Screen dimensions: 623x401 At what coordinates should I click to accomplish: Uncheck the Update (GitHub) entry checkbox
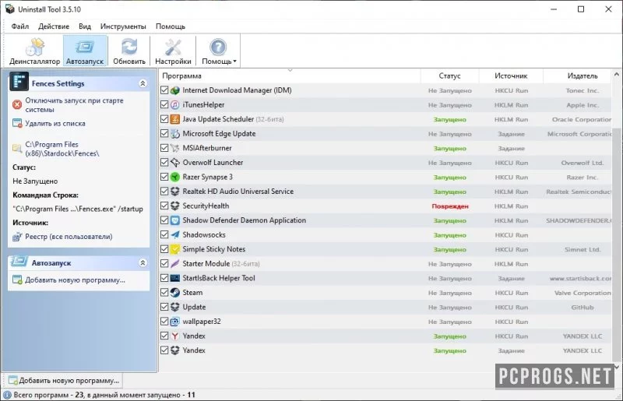point(164,307)
